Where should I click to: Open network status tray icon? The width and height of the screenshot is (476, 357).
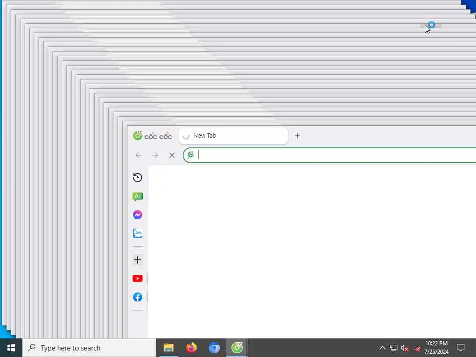[x=394, y=348]
